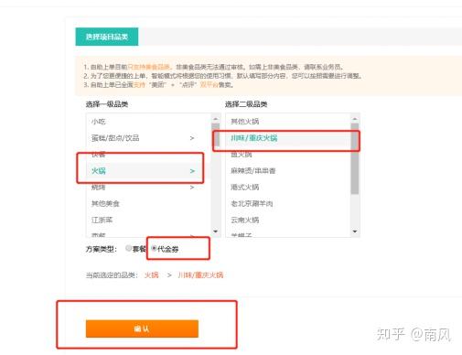Choose 蛋糕/甜点/饮品 category row
462x355 pixels.
pos(149,138)
